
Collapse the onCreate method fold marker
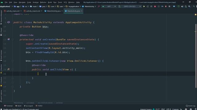pyautogui.click(x=12, y=39)
